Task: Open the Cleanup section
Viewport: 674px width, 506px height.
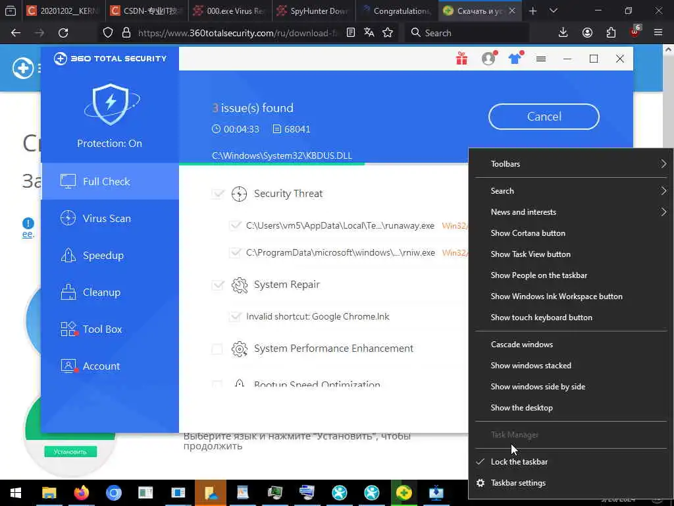Action: tap(110, 292)
